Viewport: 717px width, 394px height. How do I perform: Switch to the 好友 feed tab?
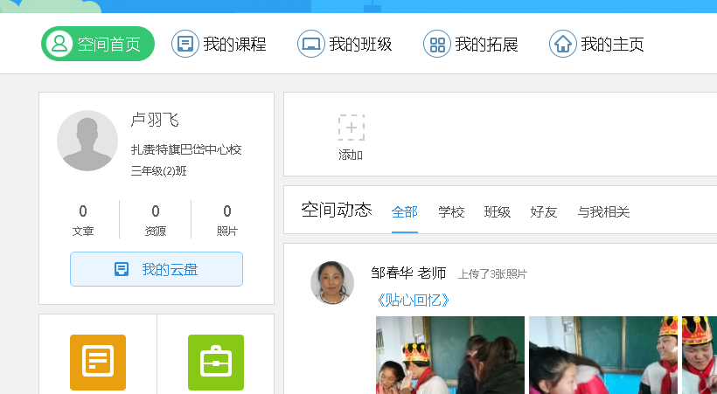544,212
